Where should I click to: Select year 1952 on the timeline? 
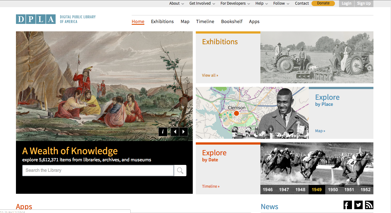(366, 190)
